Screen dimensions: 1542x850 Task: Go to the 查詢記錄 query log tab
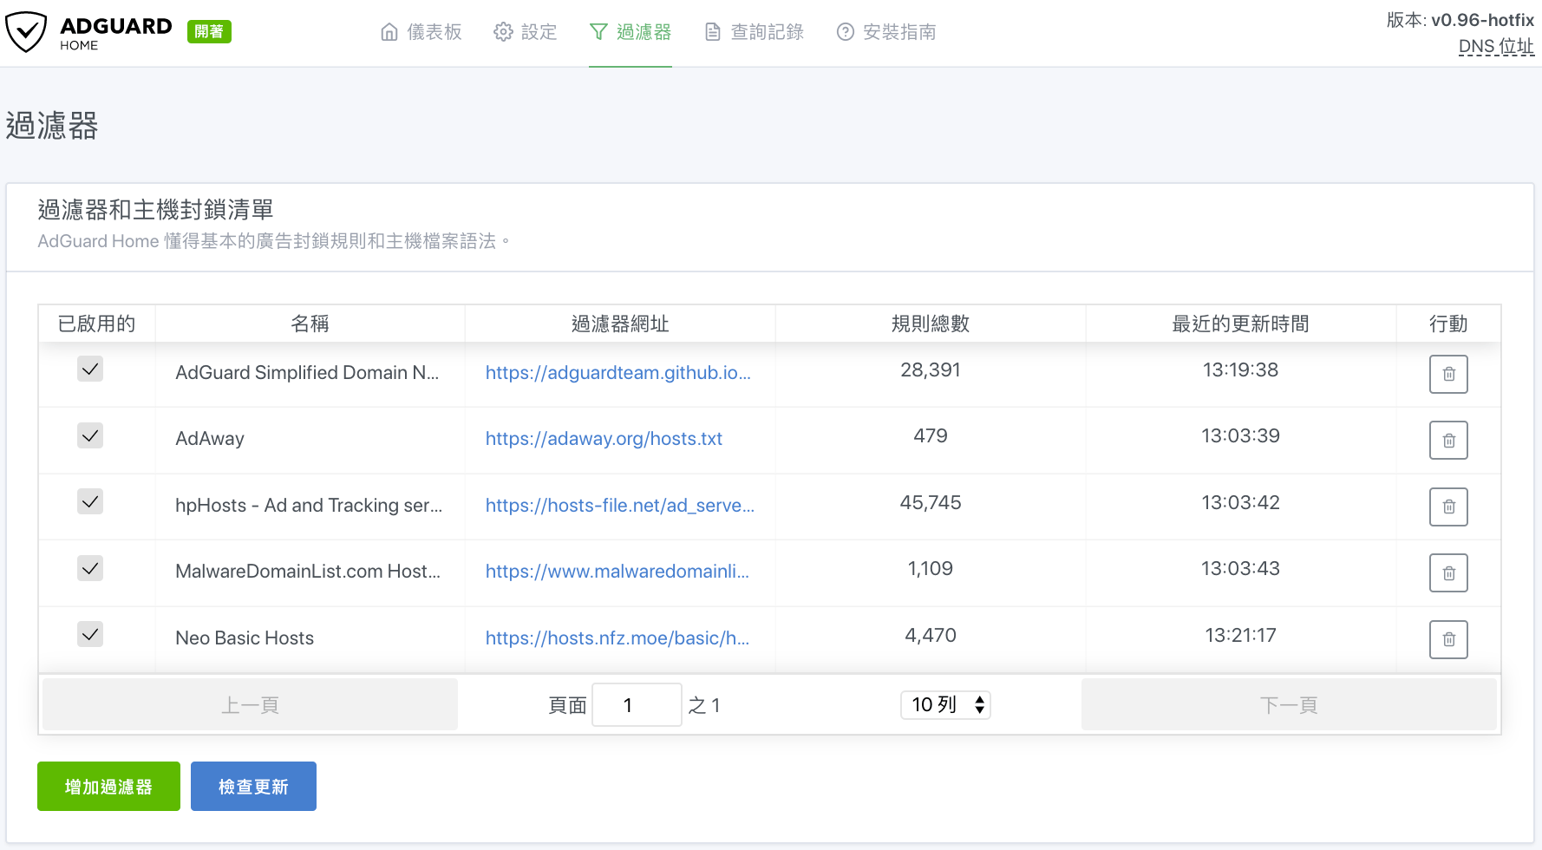754,32
